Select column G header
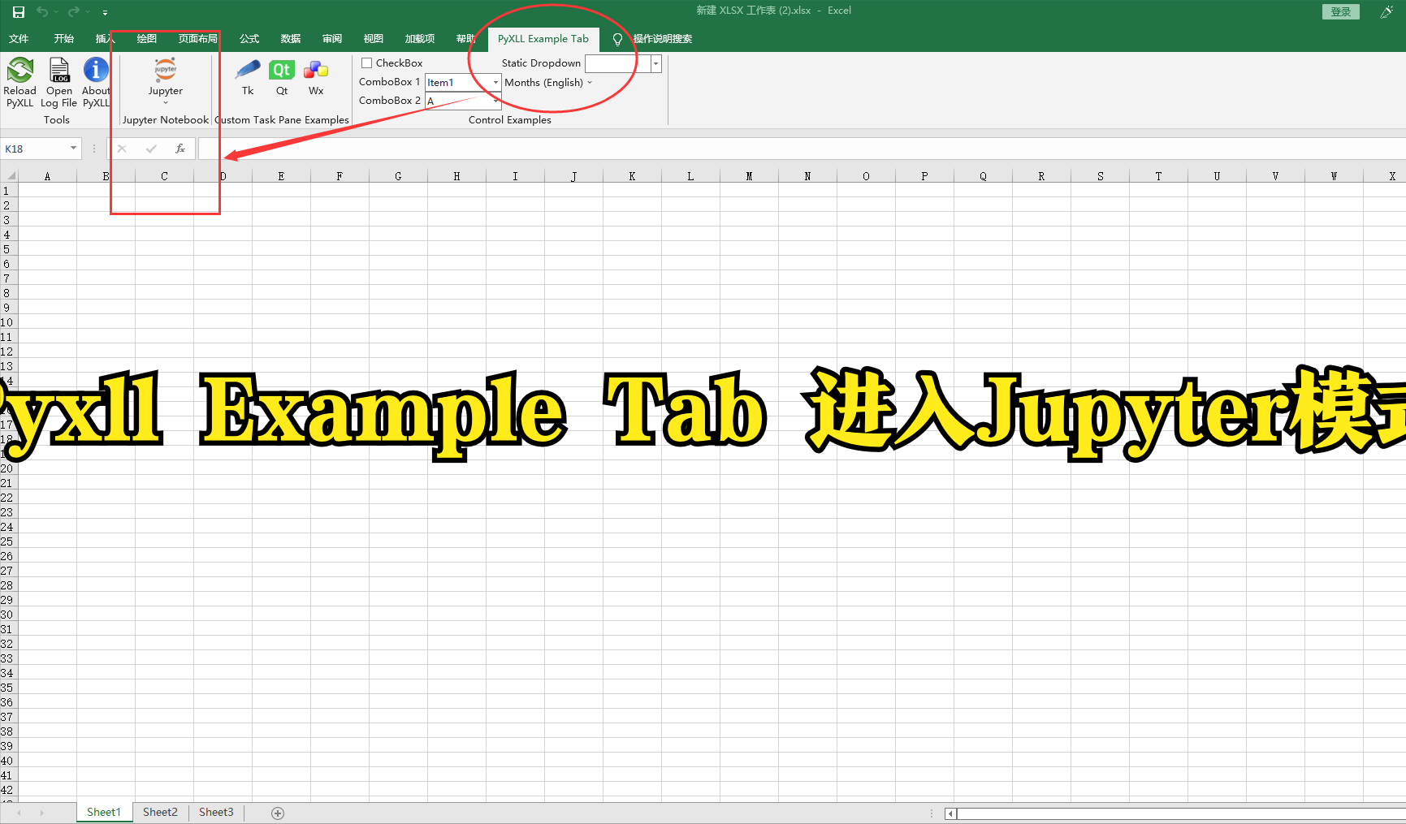 398,175
